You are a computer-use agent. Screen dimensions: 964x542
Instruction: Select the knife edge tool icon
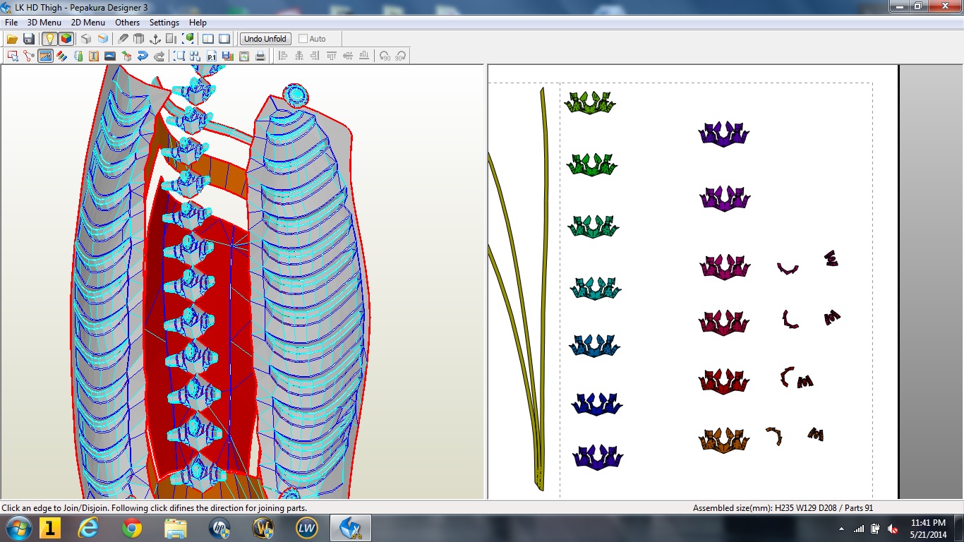pos(123,39)
